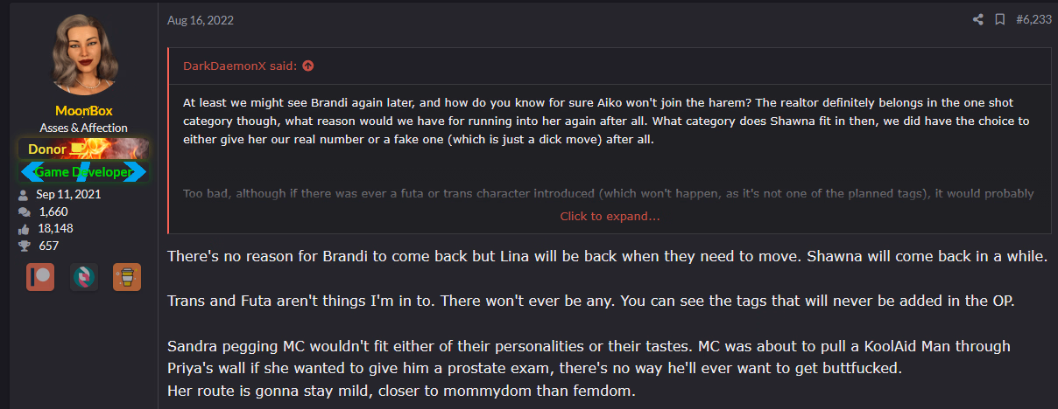
Task: Click the DarkDaemonX said quote header
Action: (x=240, y=66)
